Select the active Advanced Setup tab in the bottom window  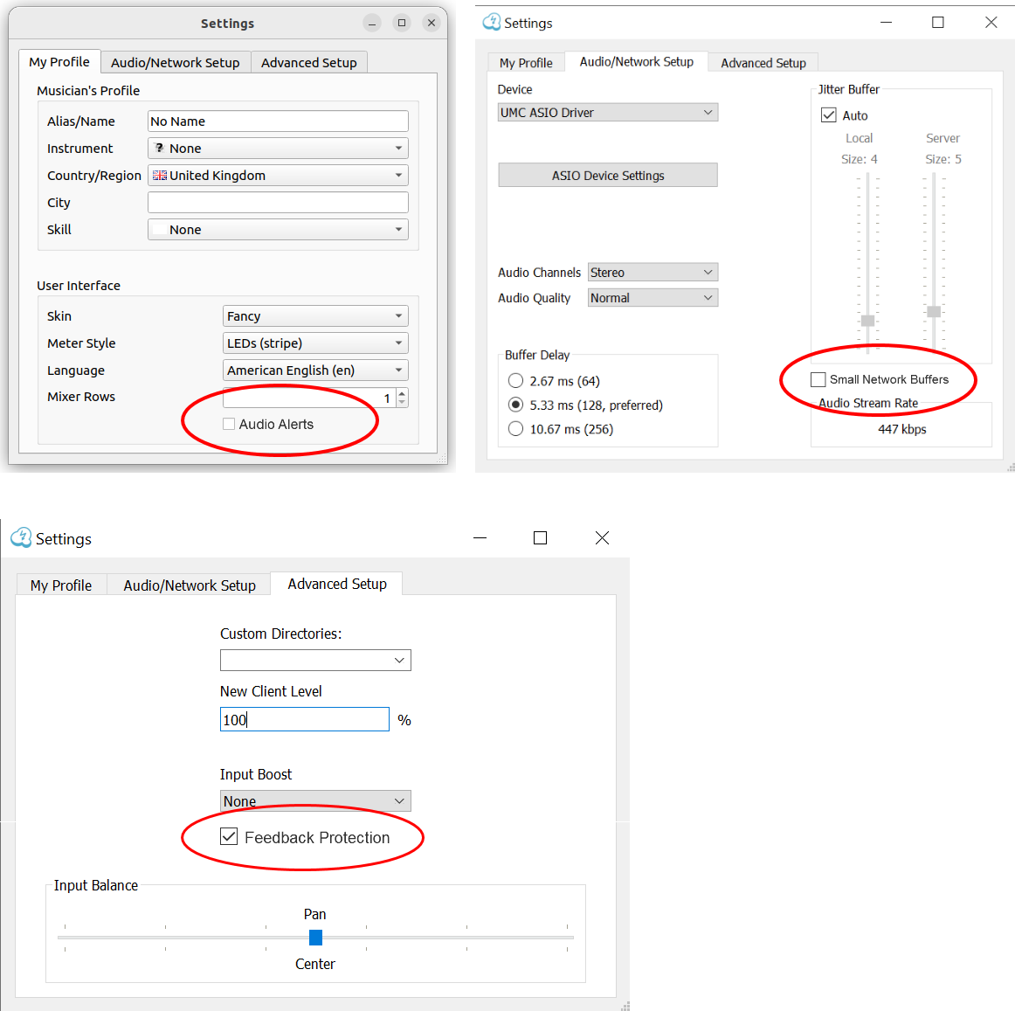coord(336,584)
